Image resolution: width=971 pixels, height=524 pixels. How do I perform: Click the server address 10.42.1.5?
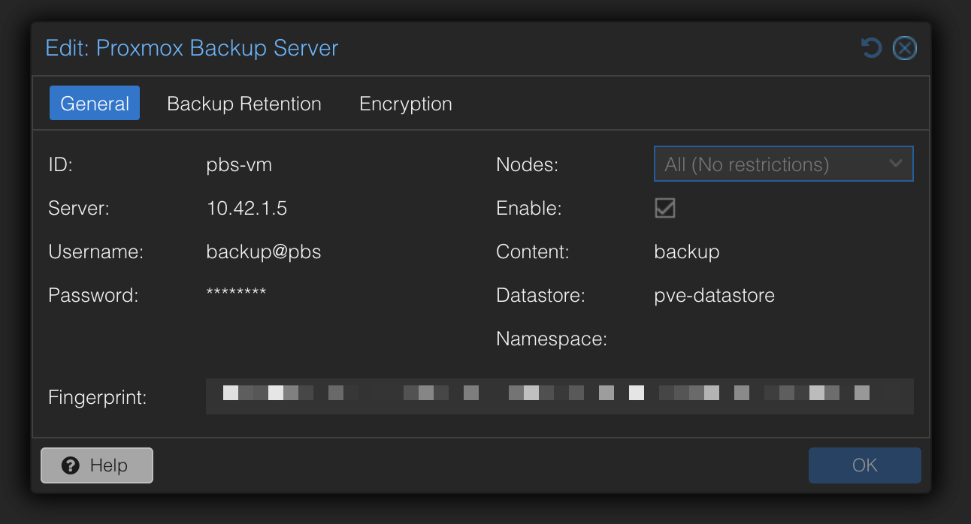[x=247, y=208]
